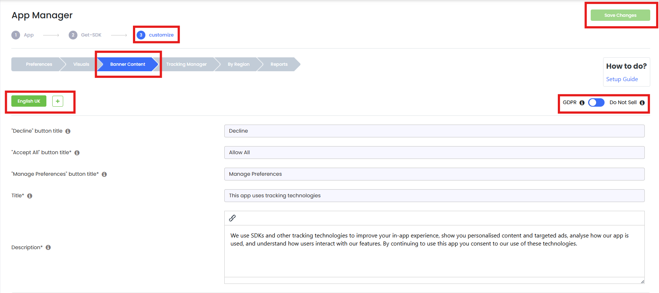
Task: Toggle the GDPR / Do Not Sell switch
Action: coord(596,103)
